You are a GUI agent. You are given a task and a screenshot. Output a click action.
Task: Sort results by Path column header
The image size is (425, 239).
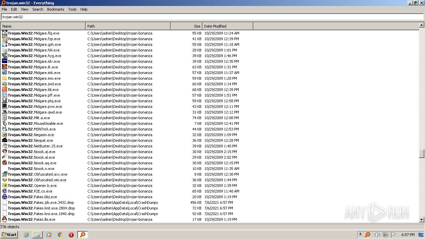point(128,26)
